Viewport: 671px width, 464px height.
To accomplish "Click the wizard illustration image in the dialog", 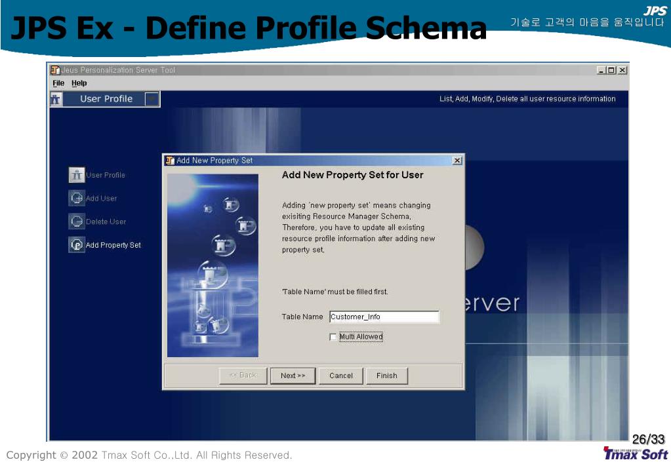I will click(x=213, y=265).
